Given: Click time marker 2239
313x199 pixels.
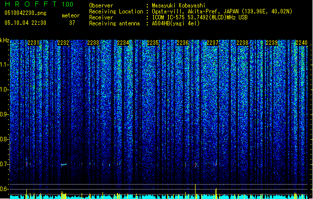Looking at the screenshot, I should click(272, 43).
